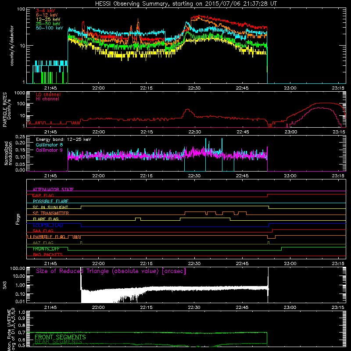This screenshot has height=351, width=351.
Task: Click the 'BAD PACKETS' flag label
Action: coord(48,254)
